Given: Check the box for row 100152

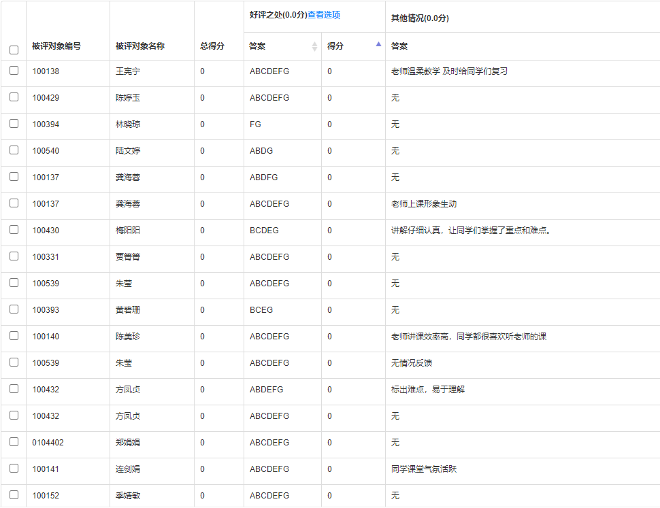Looking at the screenshot, I should coord(14,495).
